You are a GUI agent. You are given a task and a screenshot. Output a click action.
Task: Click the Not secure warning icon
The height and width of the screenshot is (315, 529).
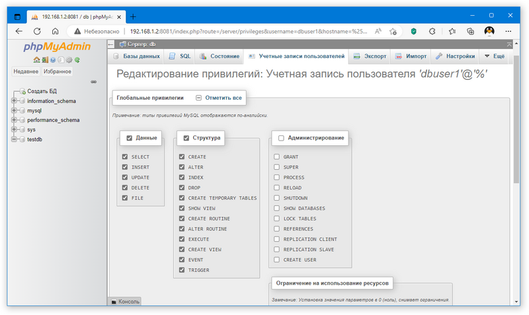pyautogui.click(x=77, y=31)
